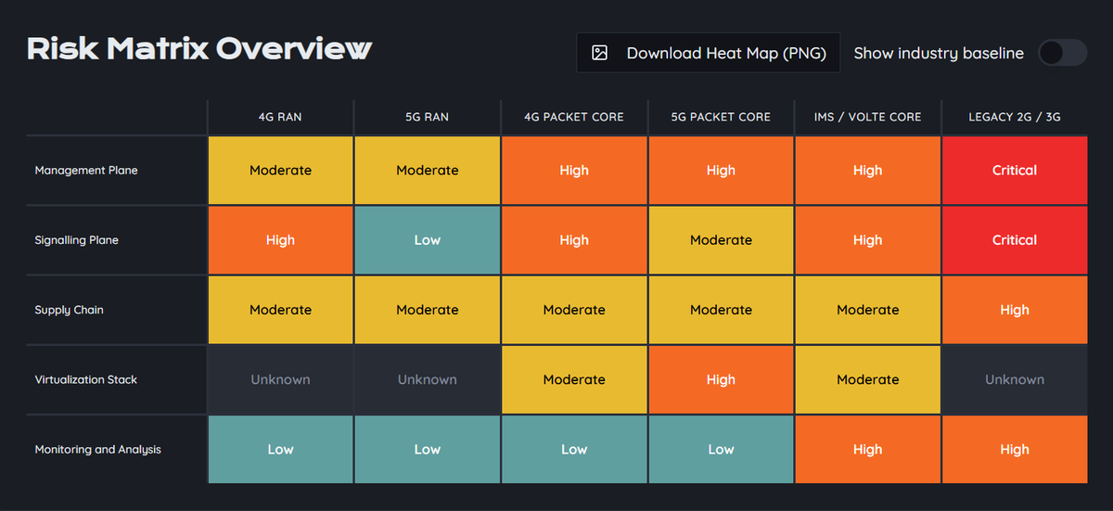Open Monitoring and Analysis 4G RAN Low cell

pos(280,450)
